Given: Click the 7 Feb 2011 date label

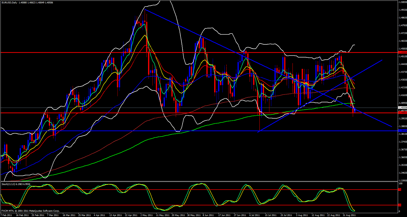Looking at the screenshot, I should 6,215.
